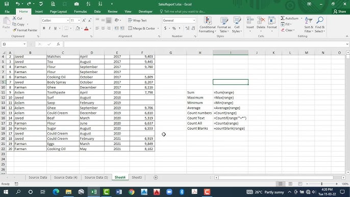Open Format cells menu in Cells group
This screenshot has height=197, width=350.
point(271,24)
